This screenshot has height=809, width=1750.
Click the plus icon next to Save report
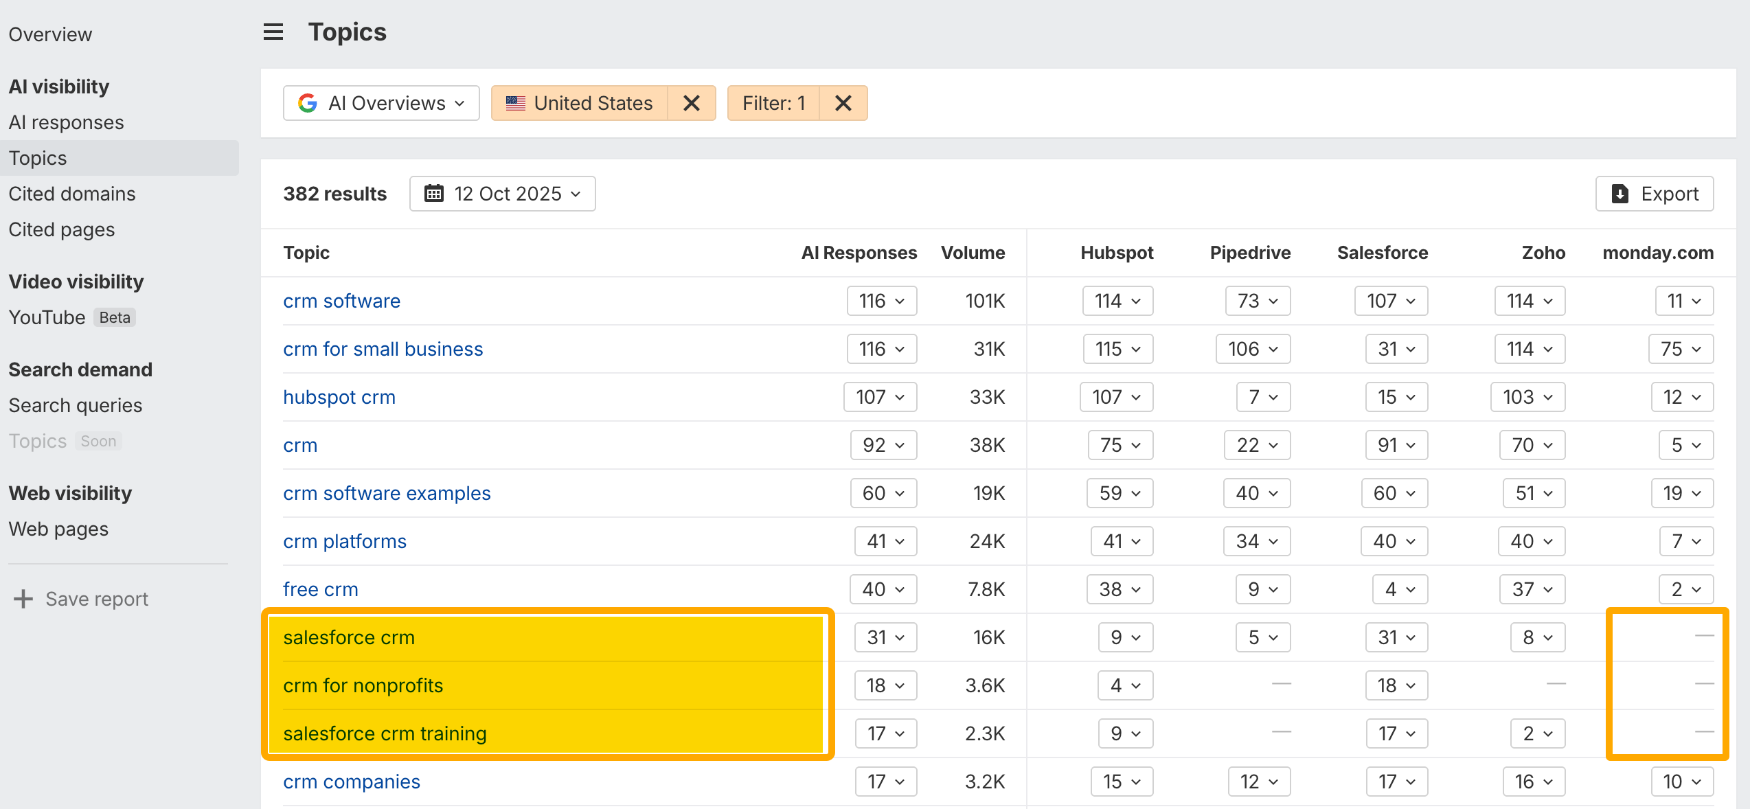click(x=23, y=599)
